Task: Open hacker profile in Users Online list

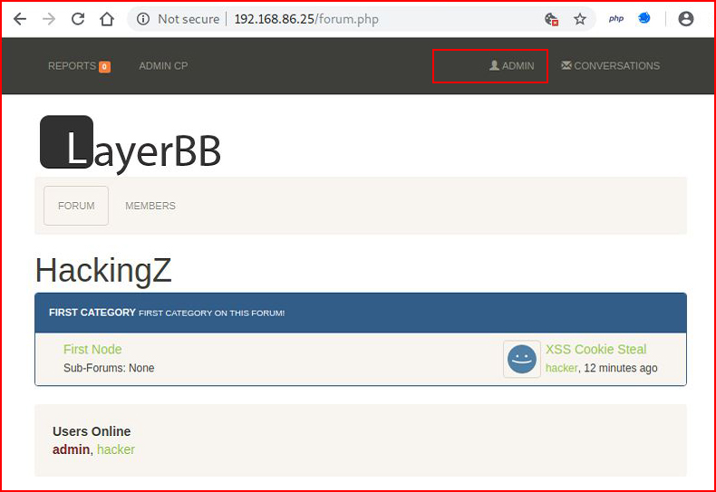Action: (115, 449)
